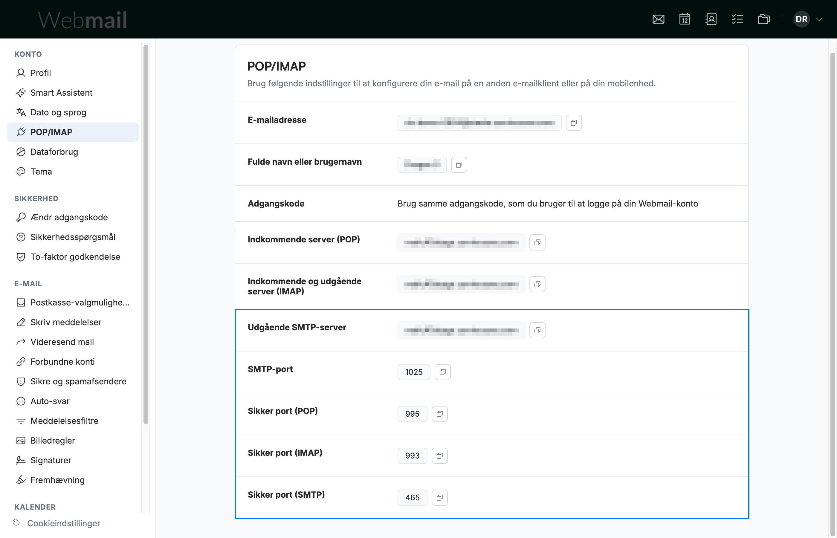Click the Indkommende server (POP) value field
837x538 pixels.
pos(461,242)
